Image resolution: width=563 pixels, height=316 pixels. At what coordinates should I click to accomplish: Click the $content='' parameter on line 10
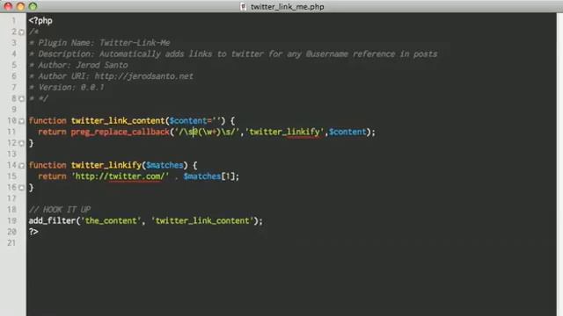tap(194, 121)
